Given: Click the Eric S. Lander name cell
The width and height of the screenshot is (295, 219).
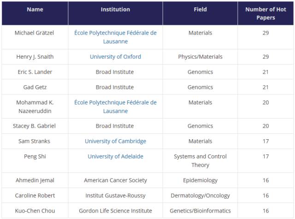Looking at the screenshot, I should pyautogui.click(x=35, y=72).
